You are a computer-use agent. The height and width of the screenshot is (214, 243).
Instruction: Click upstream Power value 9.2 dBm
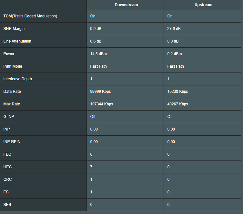click(x=175, y=54)
